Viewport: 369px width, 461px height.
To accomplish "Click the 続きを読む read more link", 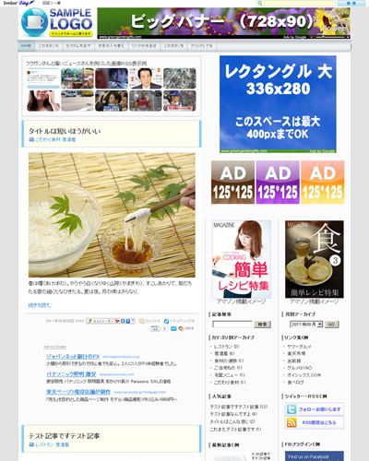I will (40, 305).
